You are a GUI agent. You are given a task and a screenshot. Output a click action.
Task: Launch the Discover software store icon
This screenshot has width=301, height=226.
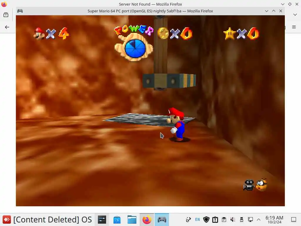[x=117, y=220]
